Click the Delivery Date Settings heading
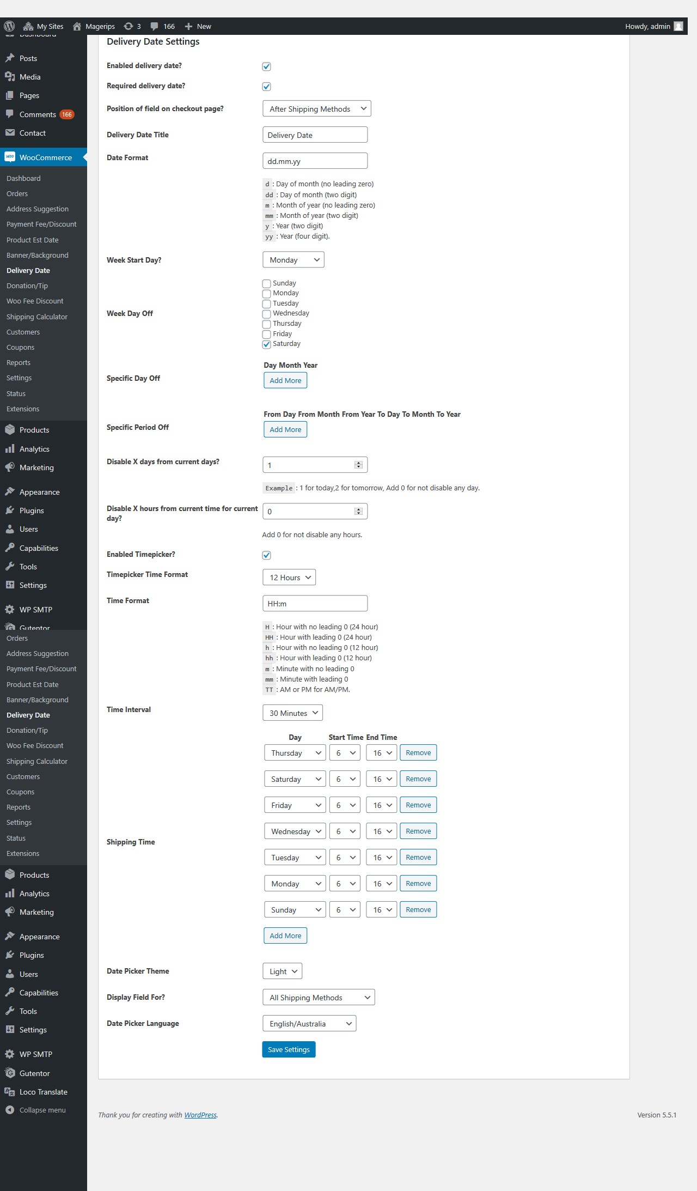 coord(153,41)
